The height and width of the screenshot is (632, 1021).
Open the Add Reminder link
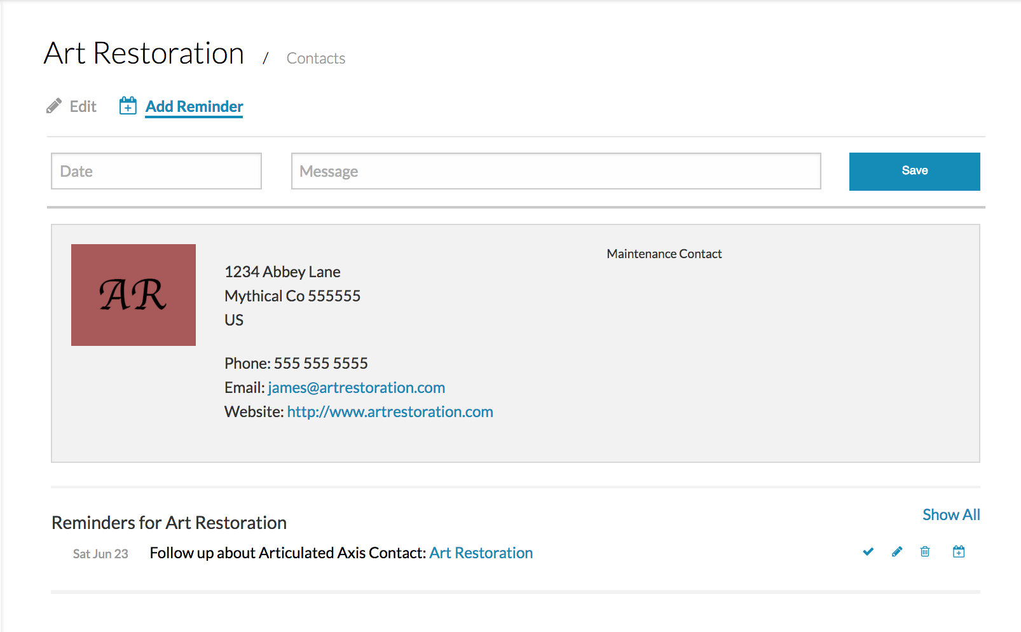pos(193,106)
